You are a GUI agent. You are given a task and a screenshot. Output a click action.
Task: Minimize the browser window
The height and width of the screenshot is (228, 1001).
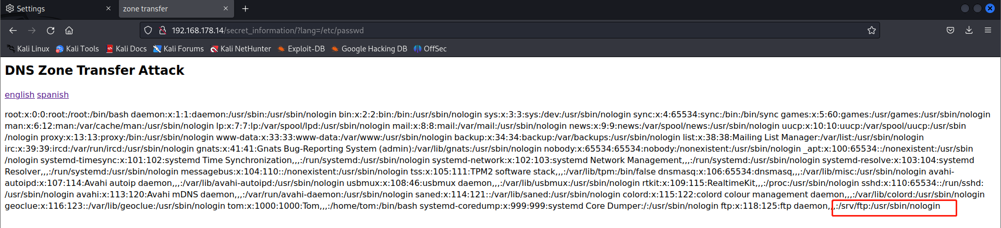click(x=965, y=8)
